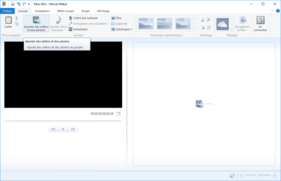Add a Titre to the film
The image size is (281, 181).
pos(116,18)
